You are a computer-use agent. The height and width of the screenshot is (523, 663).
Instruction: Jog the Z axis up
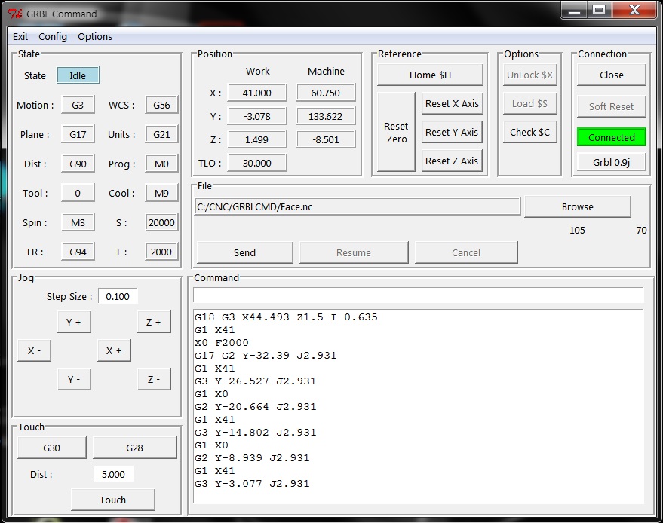[x=154, y=322]
